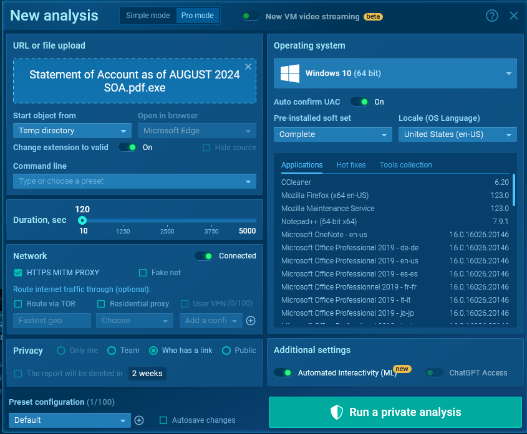The height and width of the screenshot is (434, 527).
Task: Expand the Locale OS Language dropdown
Action: tap(457, 134)
